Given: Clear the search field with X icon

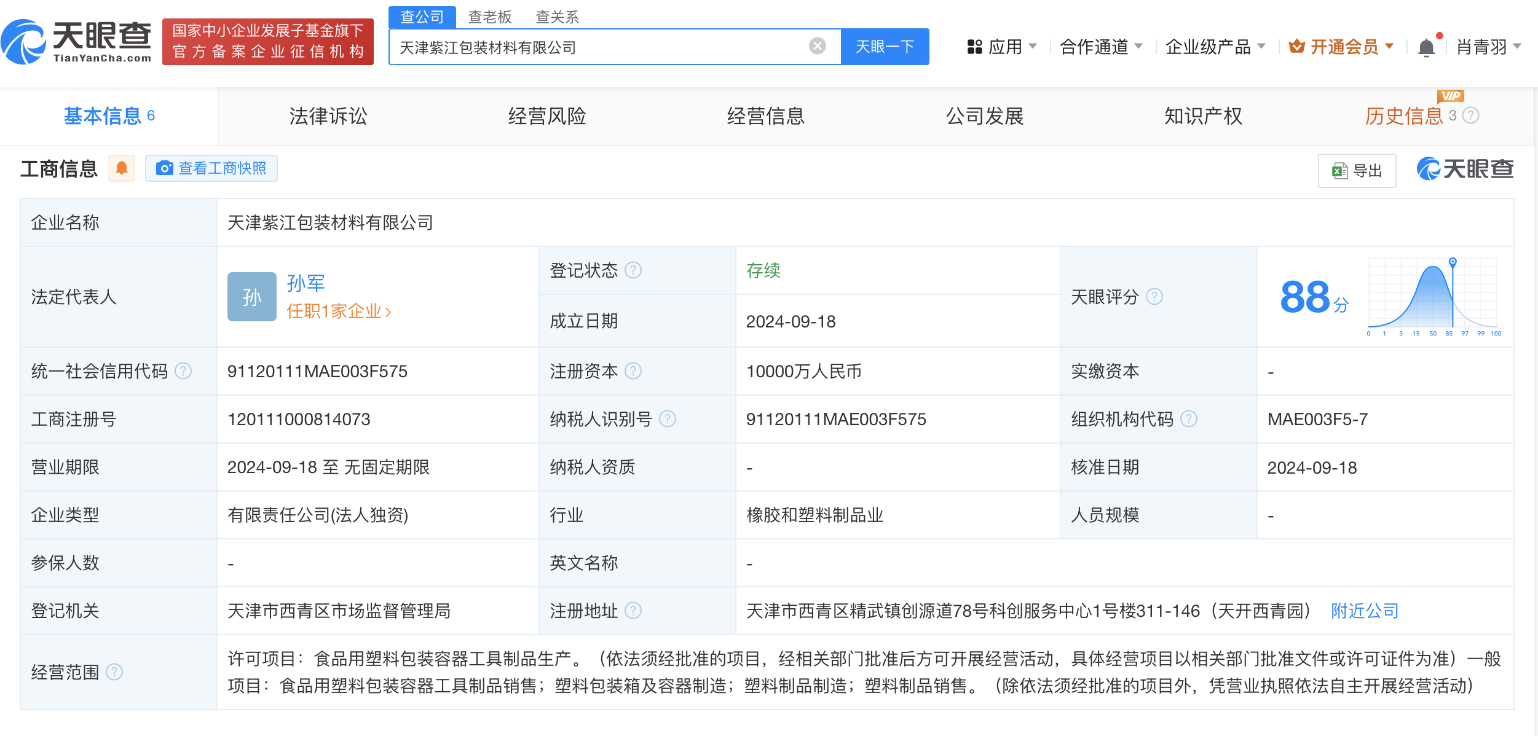Looking at the screenshot, I should point(817,46).
